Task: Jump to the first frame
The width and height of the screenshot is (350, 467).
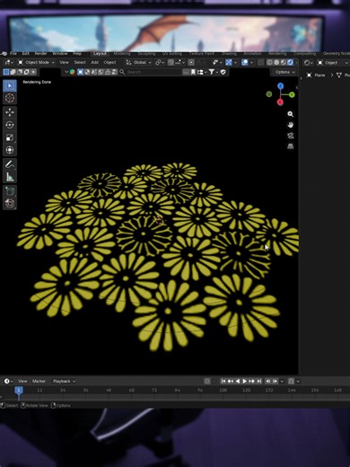Action: 223,381
